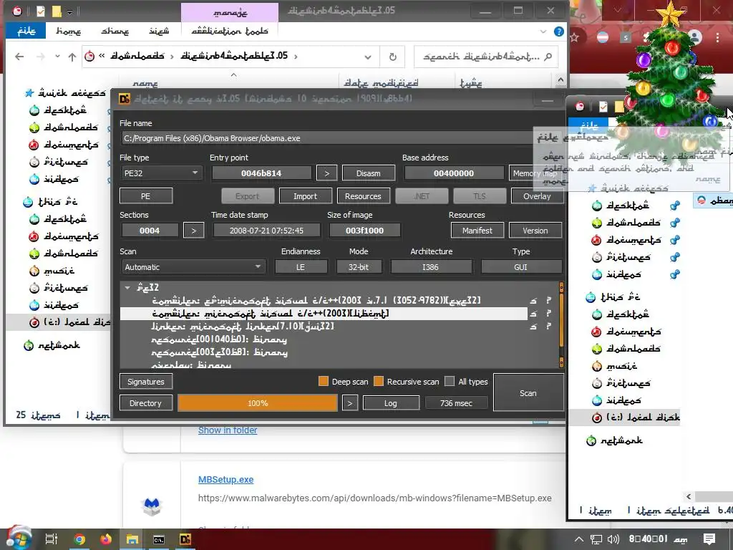The image size is (733, 550).
Task: Switch to the View ribbon tab
Action: pos(159,32)
